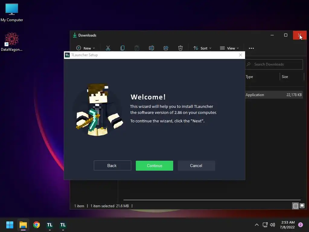Click the Search Downloads field
This screenshot has width=309, height=232.
click(274, 64)
